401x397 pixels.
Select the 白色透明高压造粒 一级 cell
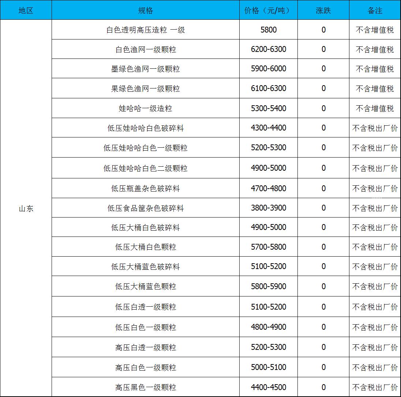pos(145,30)
